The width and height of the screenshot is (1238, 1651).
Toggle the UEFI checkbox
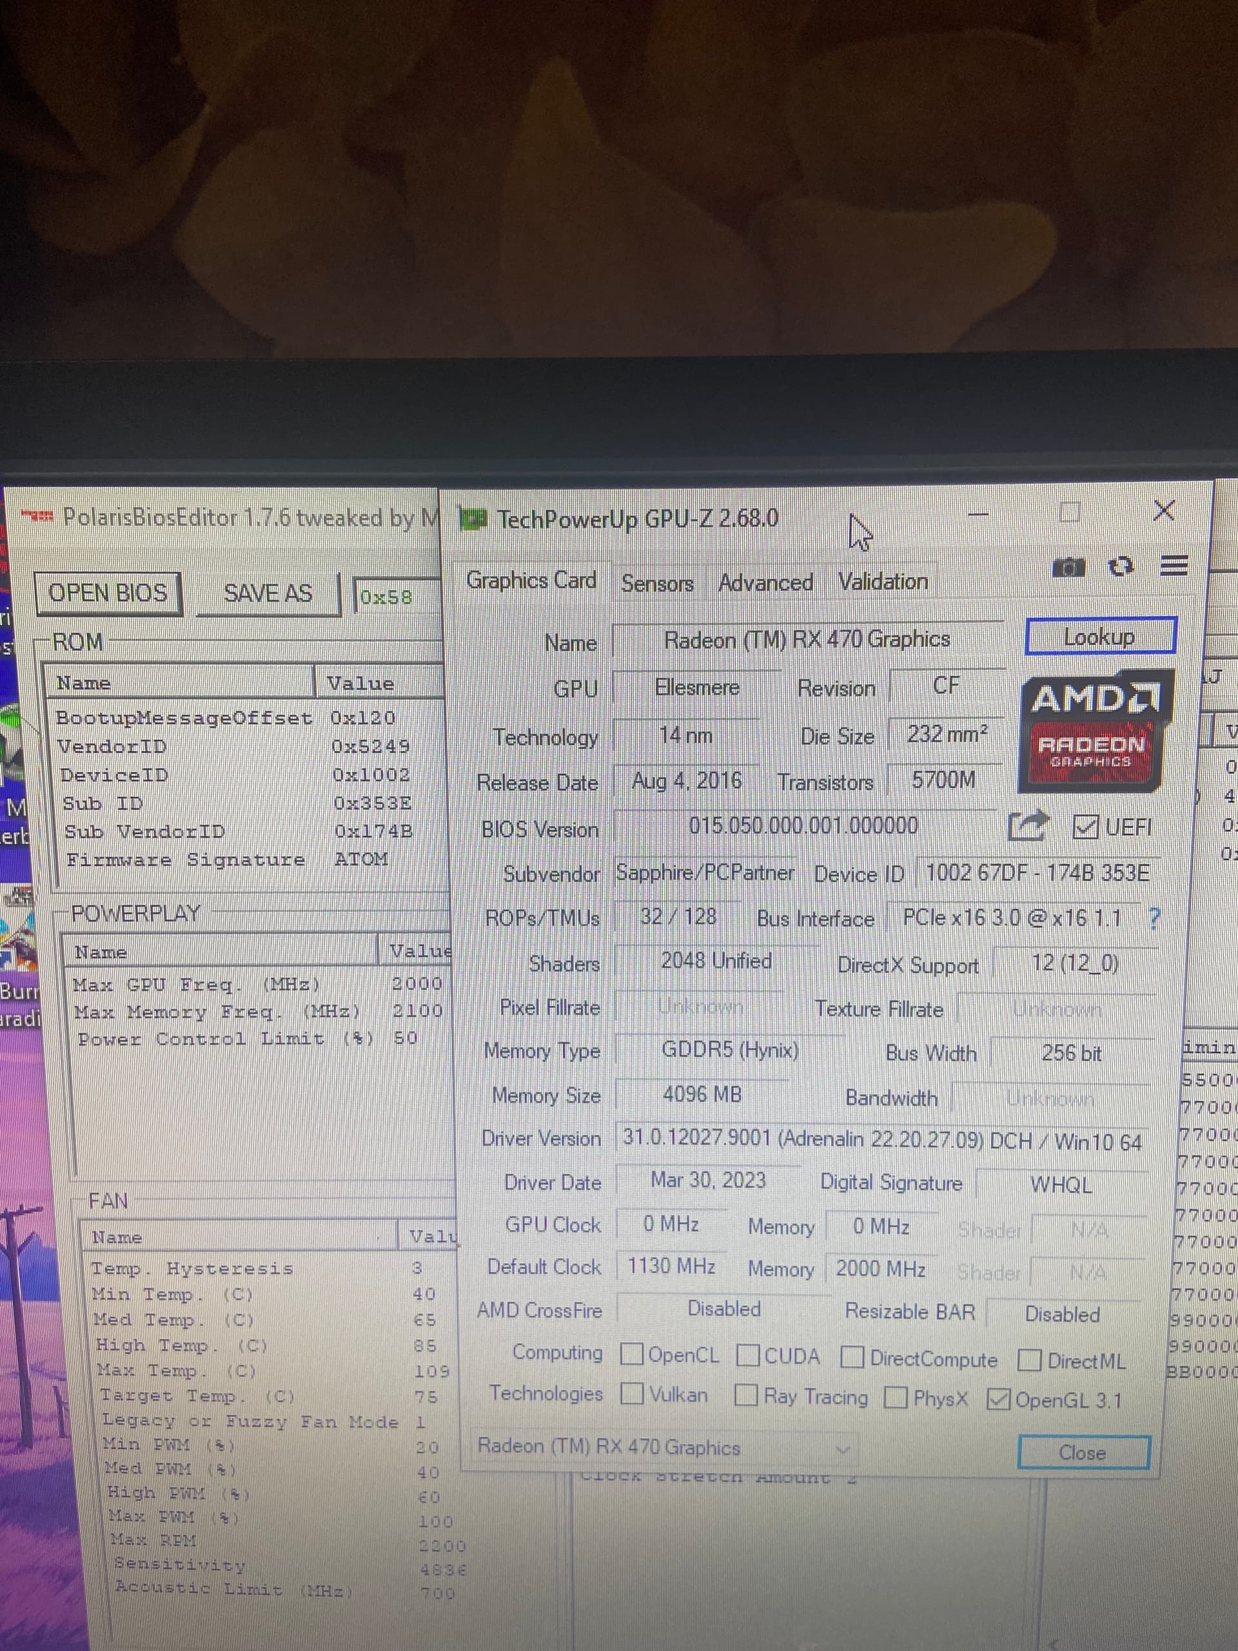coord(1085,827)
